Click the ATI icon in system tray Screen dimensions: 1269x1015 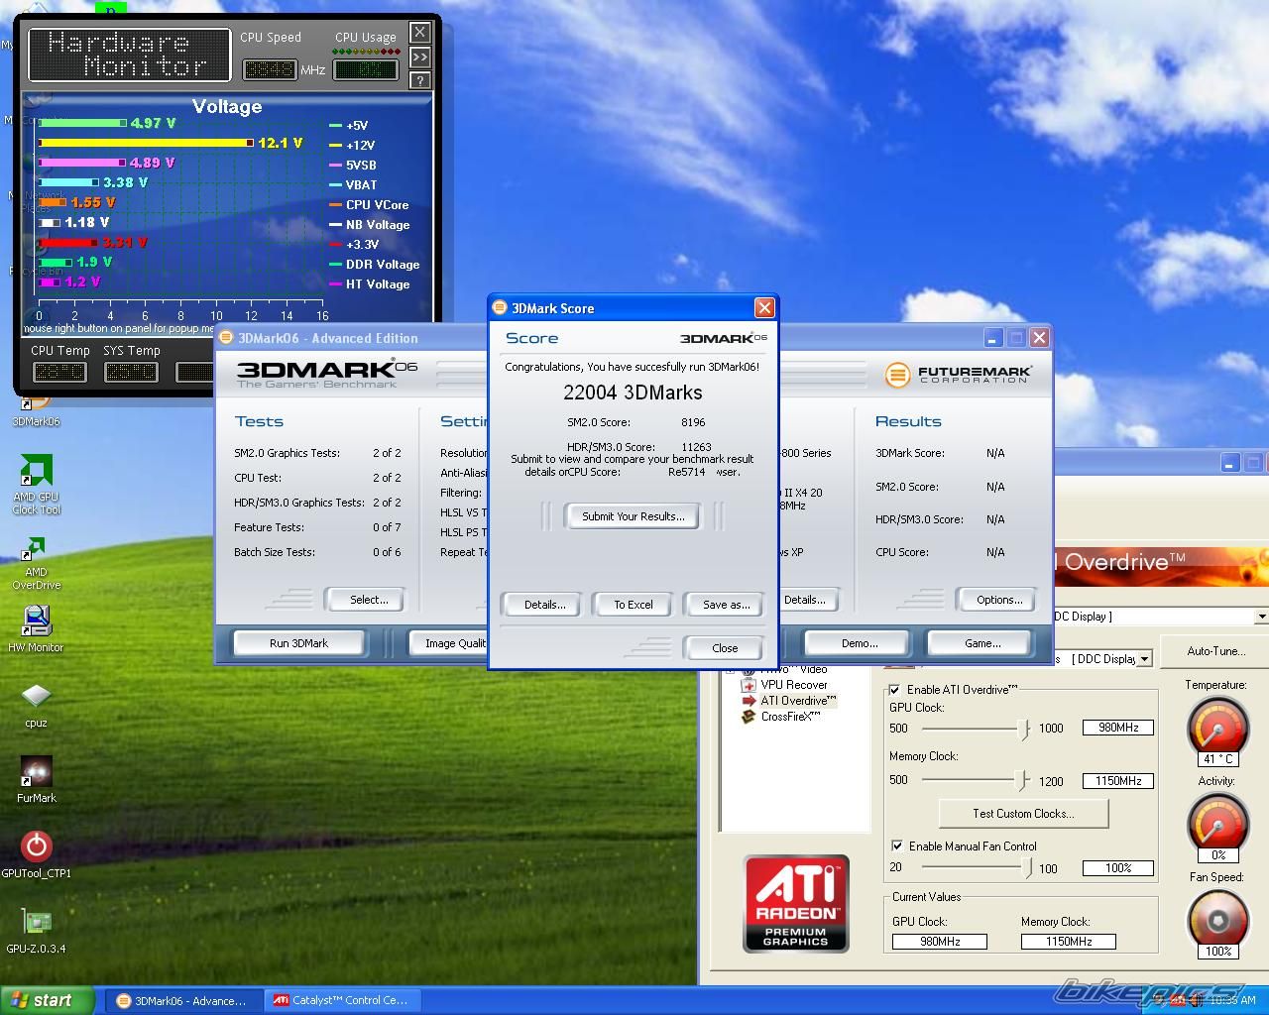(x=1177, y=1000)
